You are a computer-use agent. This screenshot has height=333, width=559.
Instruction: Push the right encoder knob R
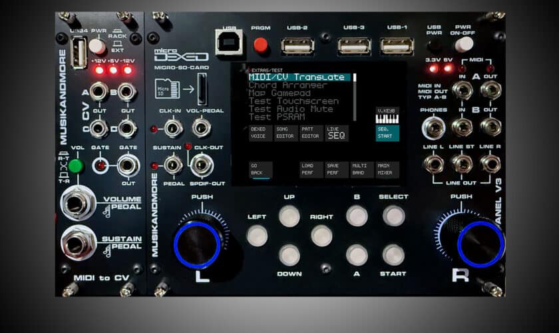click(x=481, y=244)
